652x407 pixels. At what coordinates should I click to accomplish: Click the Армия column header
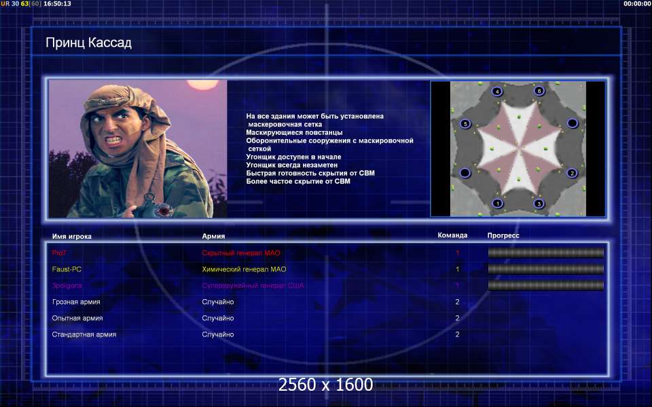(x=213, y=236)
